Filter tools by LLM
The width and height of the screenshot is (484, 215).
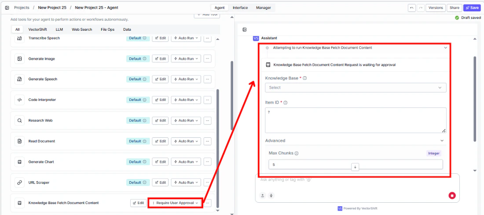point(59,29)
